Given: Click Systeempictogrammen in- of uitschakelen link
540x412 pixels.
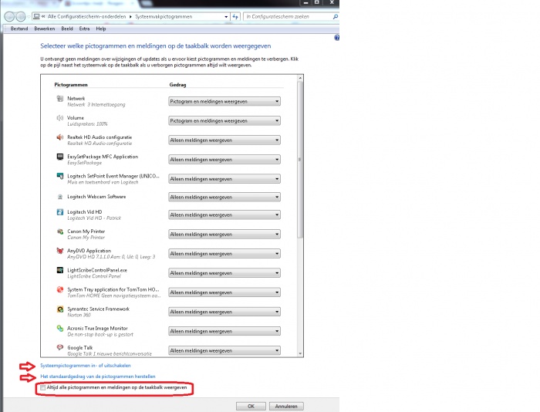Looking at the screenshot, I should (x=86, y=366).
